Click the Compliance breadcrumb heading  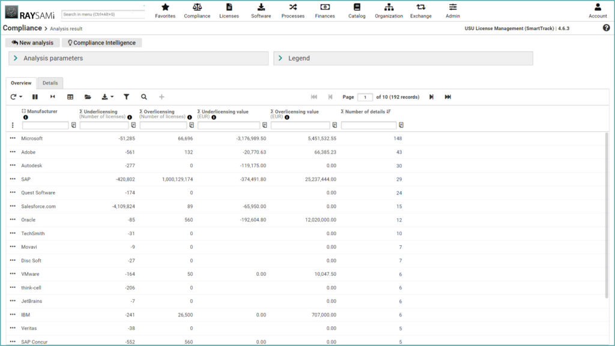[x=22, y=28]
